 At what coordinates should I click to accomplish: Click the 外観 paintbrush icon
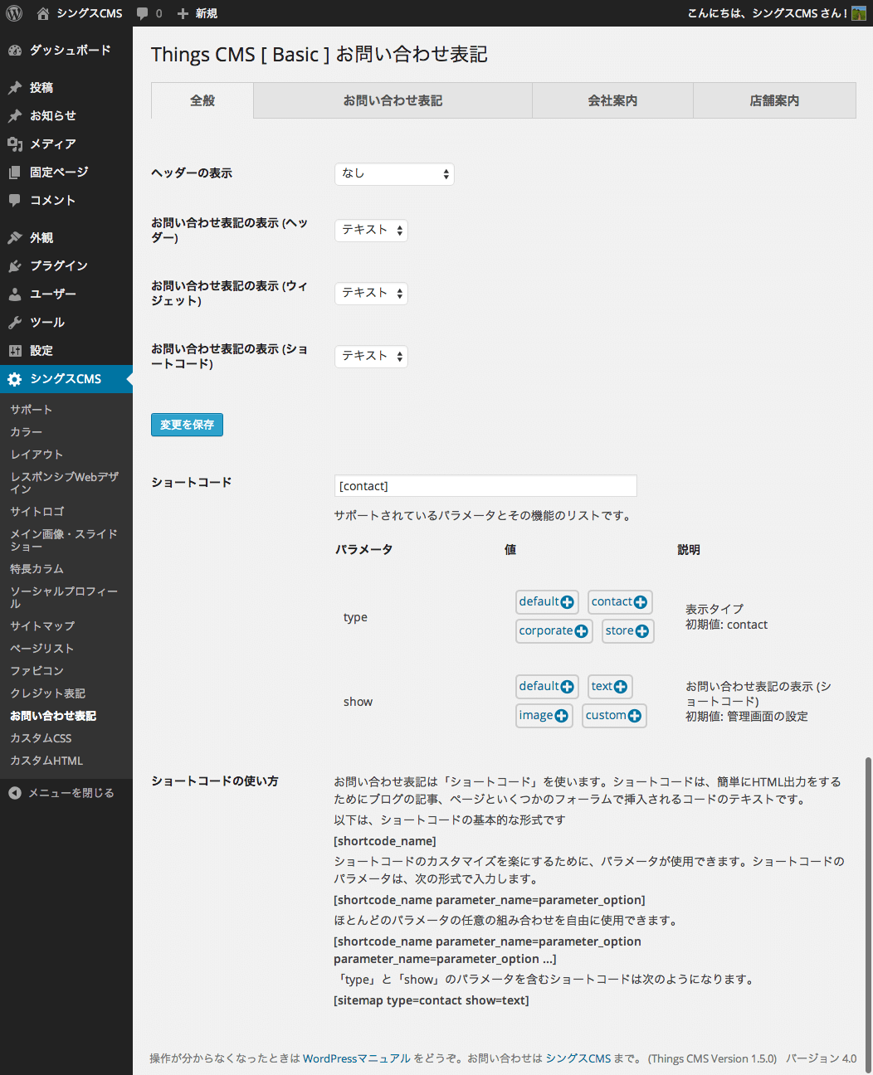(15, 238)
